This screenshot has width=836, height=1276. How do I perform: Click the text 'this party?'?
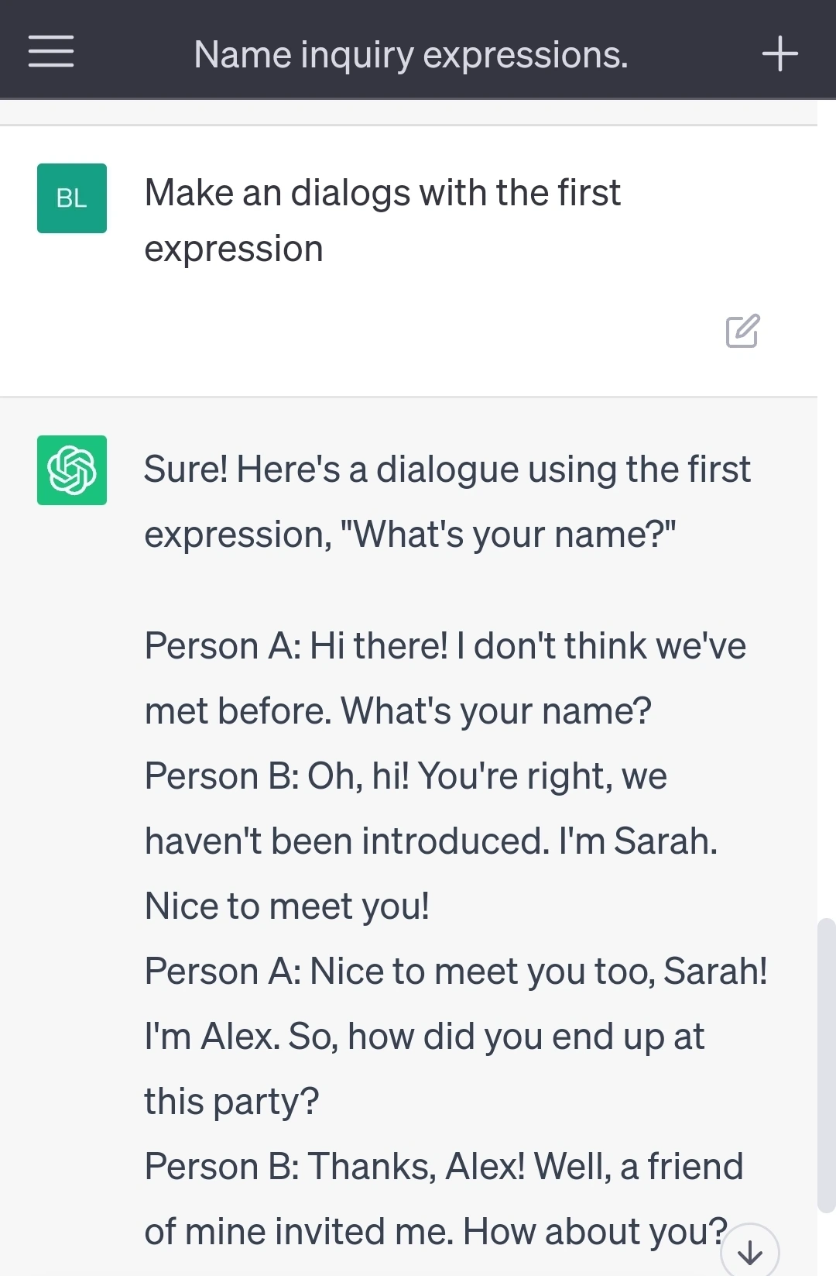click(231, 1102)
